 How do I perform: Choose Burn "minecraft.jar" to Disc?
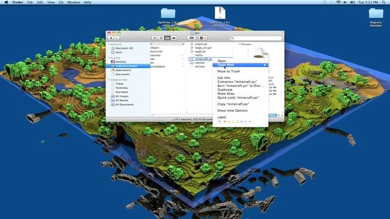[x=240, y=86]
